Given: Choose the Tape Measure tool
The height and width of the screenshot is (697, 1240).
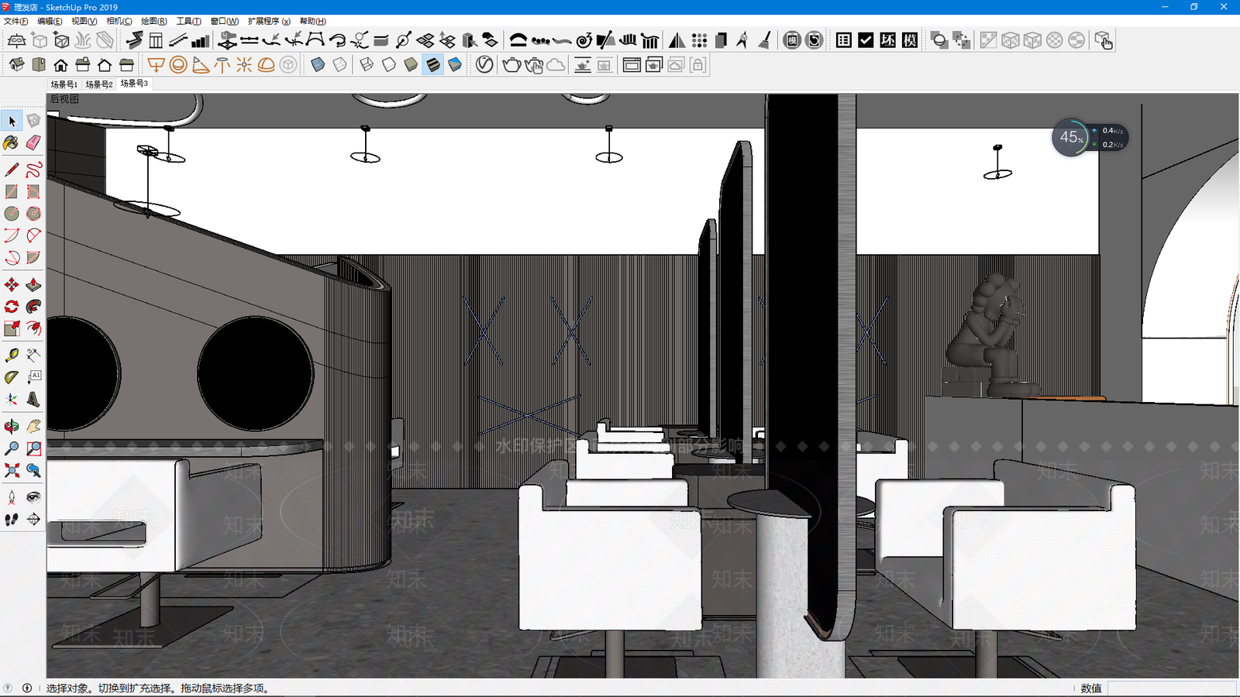Looking at the screenshot, I should [12, 355].
